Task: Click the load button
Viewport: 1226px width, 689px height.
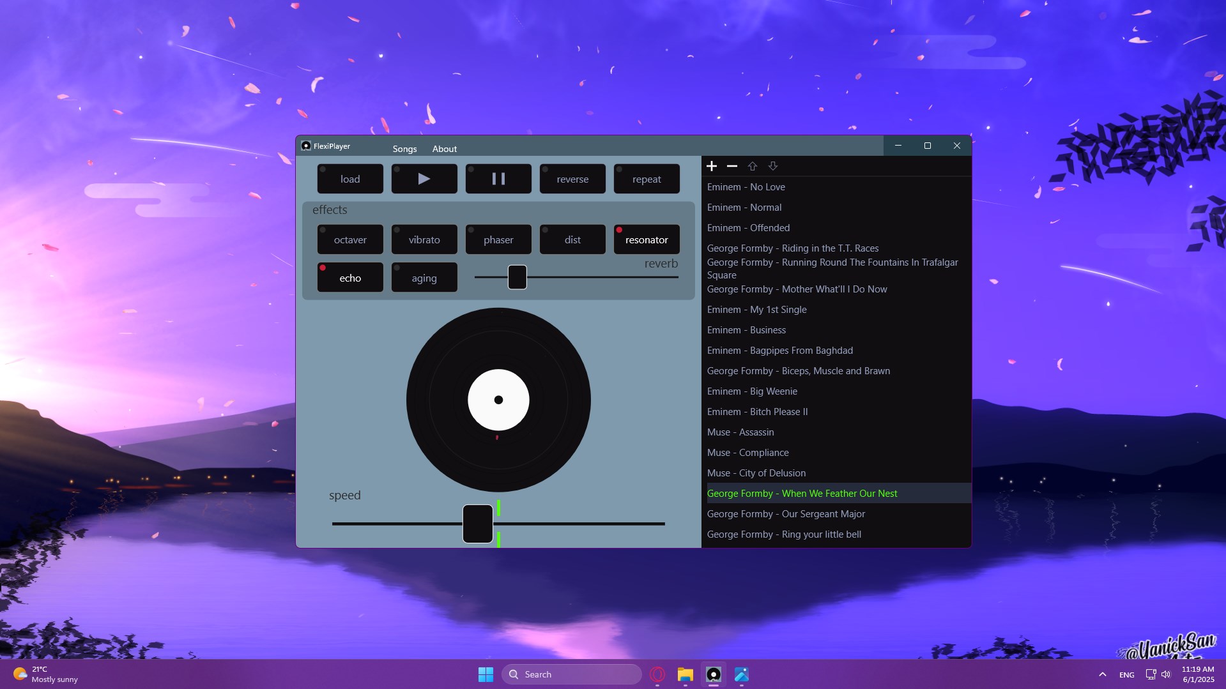Action: (349, 179)
